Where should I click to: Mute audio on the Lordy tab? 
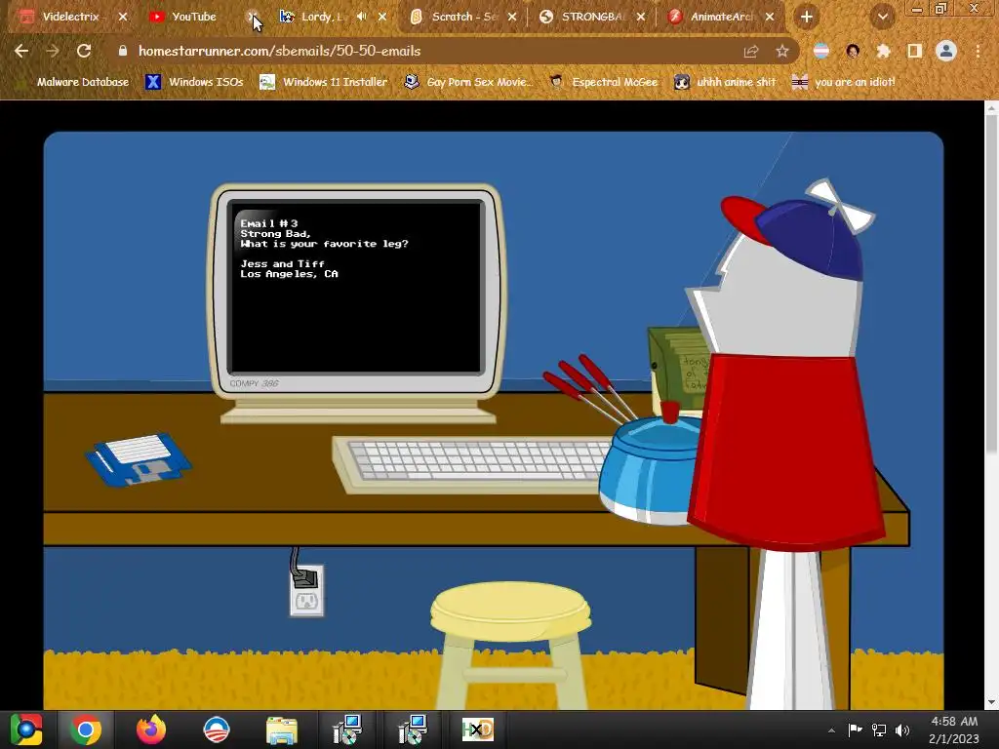[x=361, y=17]
